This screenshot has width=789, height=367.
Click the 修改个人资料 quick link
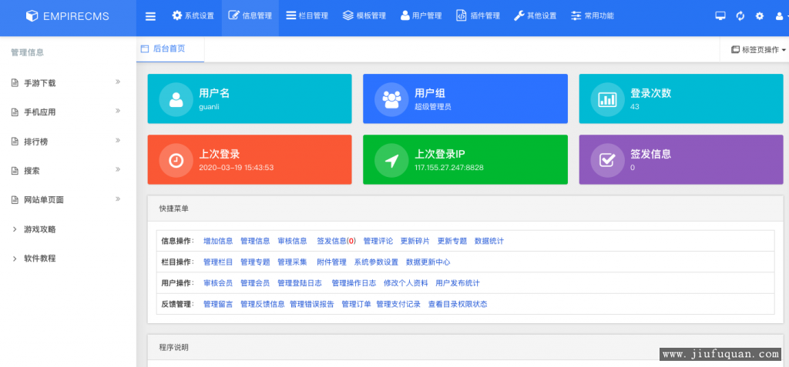point(406,283)
